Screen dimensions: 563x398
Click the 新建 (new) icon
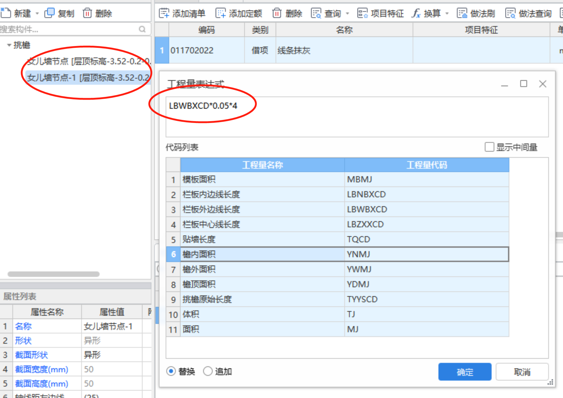click(5, 13)
